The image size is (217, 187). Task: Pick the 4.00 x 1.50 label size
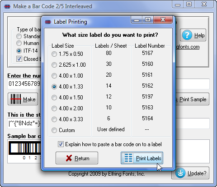[67, 98]
